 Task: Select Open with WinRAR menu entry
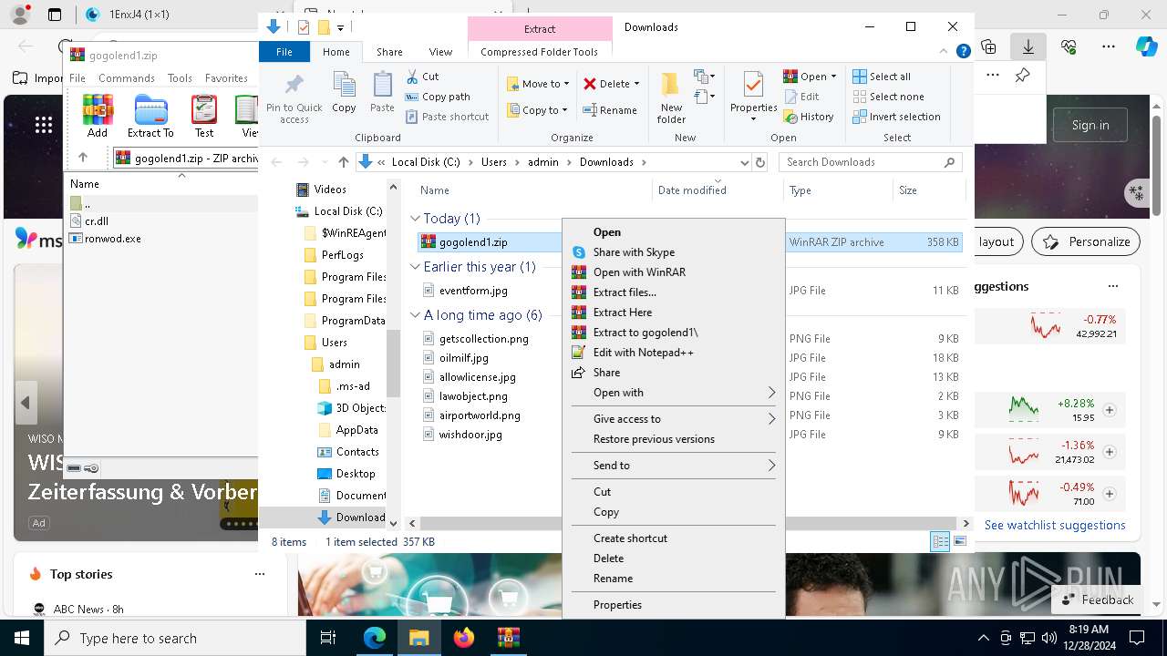[673, 272]
